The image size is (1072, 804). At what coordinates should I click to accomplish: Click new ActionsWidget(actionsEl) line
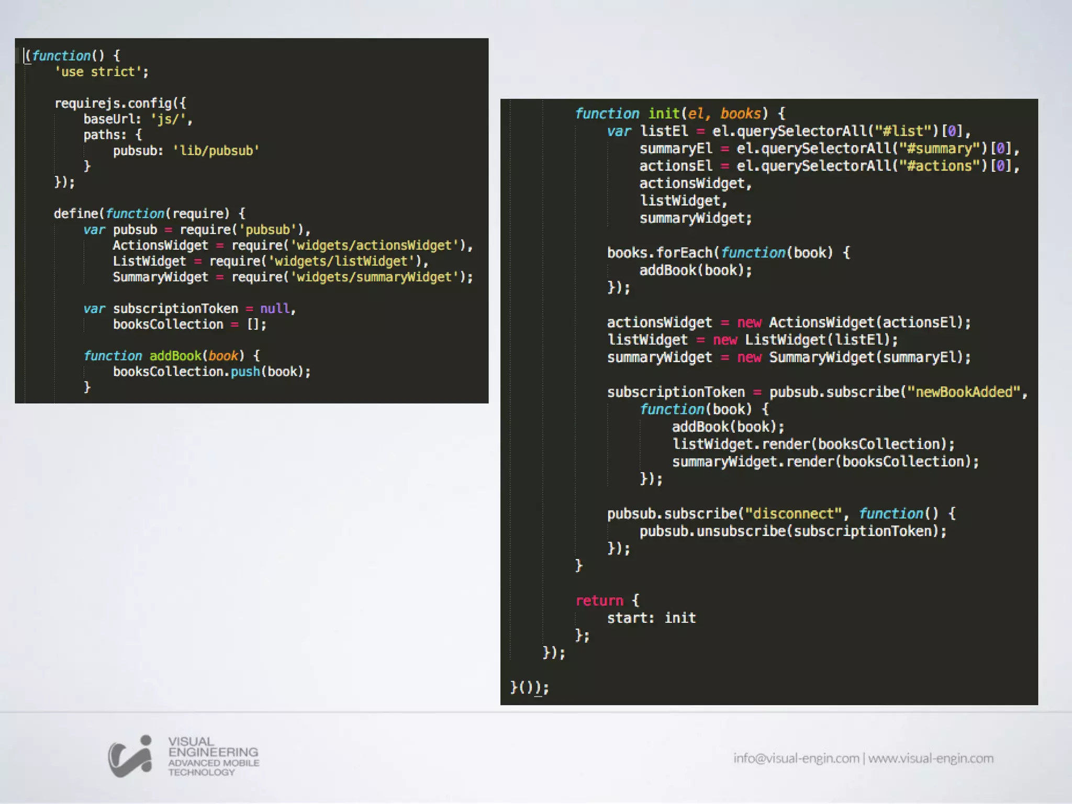click(x=789, y=322)
